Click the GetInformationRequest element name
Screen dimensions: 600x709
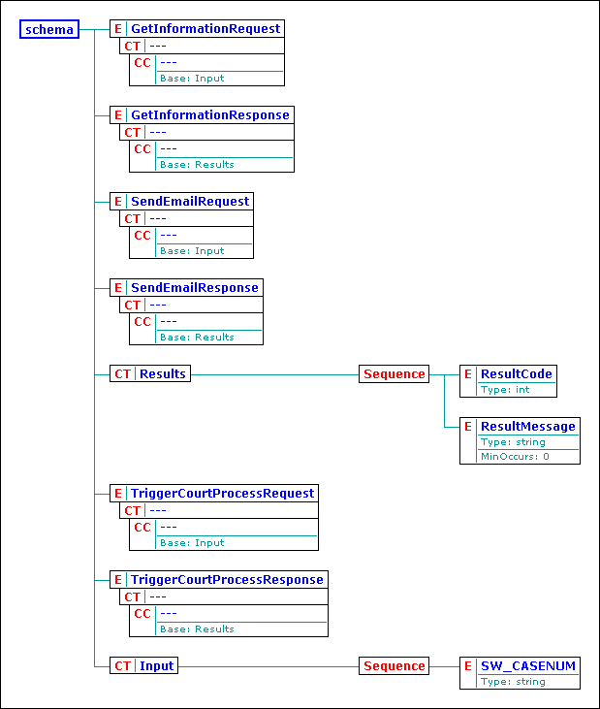pos(205,28)
